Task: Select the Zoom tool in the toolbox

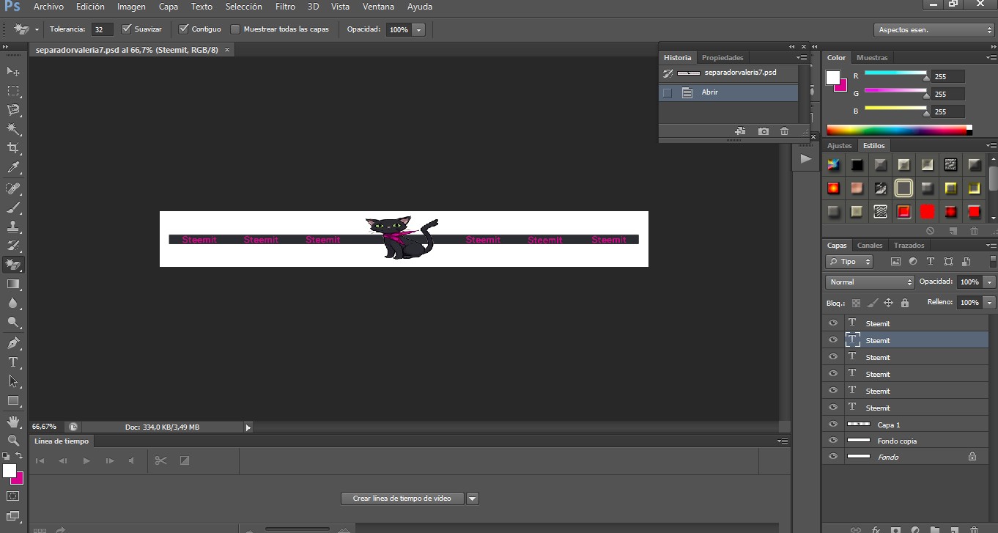Action: click(x=13, y=441)
